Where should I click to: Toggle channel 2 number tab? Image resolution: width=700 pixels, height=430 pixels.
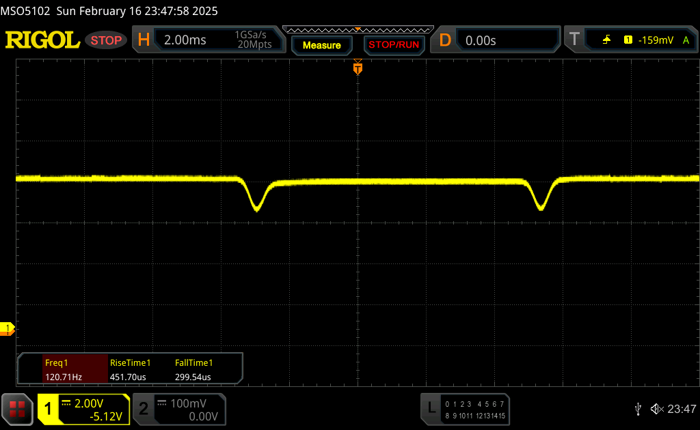(144, 409)
